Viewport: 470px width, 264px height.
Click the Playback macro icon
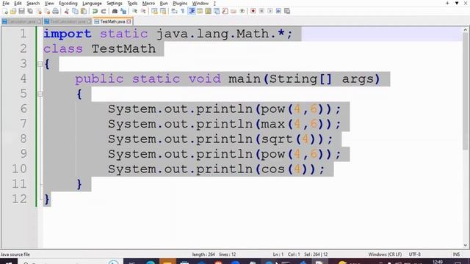coord(270,11)
